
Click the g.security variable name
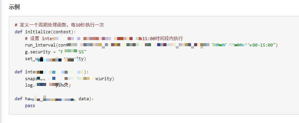pyautogui.click(x=38, y=52)
